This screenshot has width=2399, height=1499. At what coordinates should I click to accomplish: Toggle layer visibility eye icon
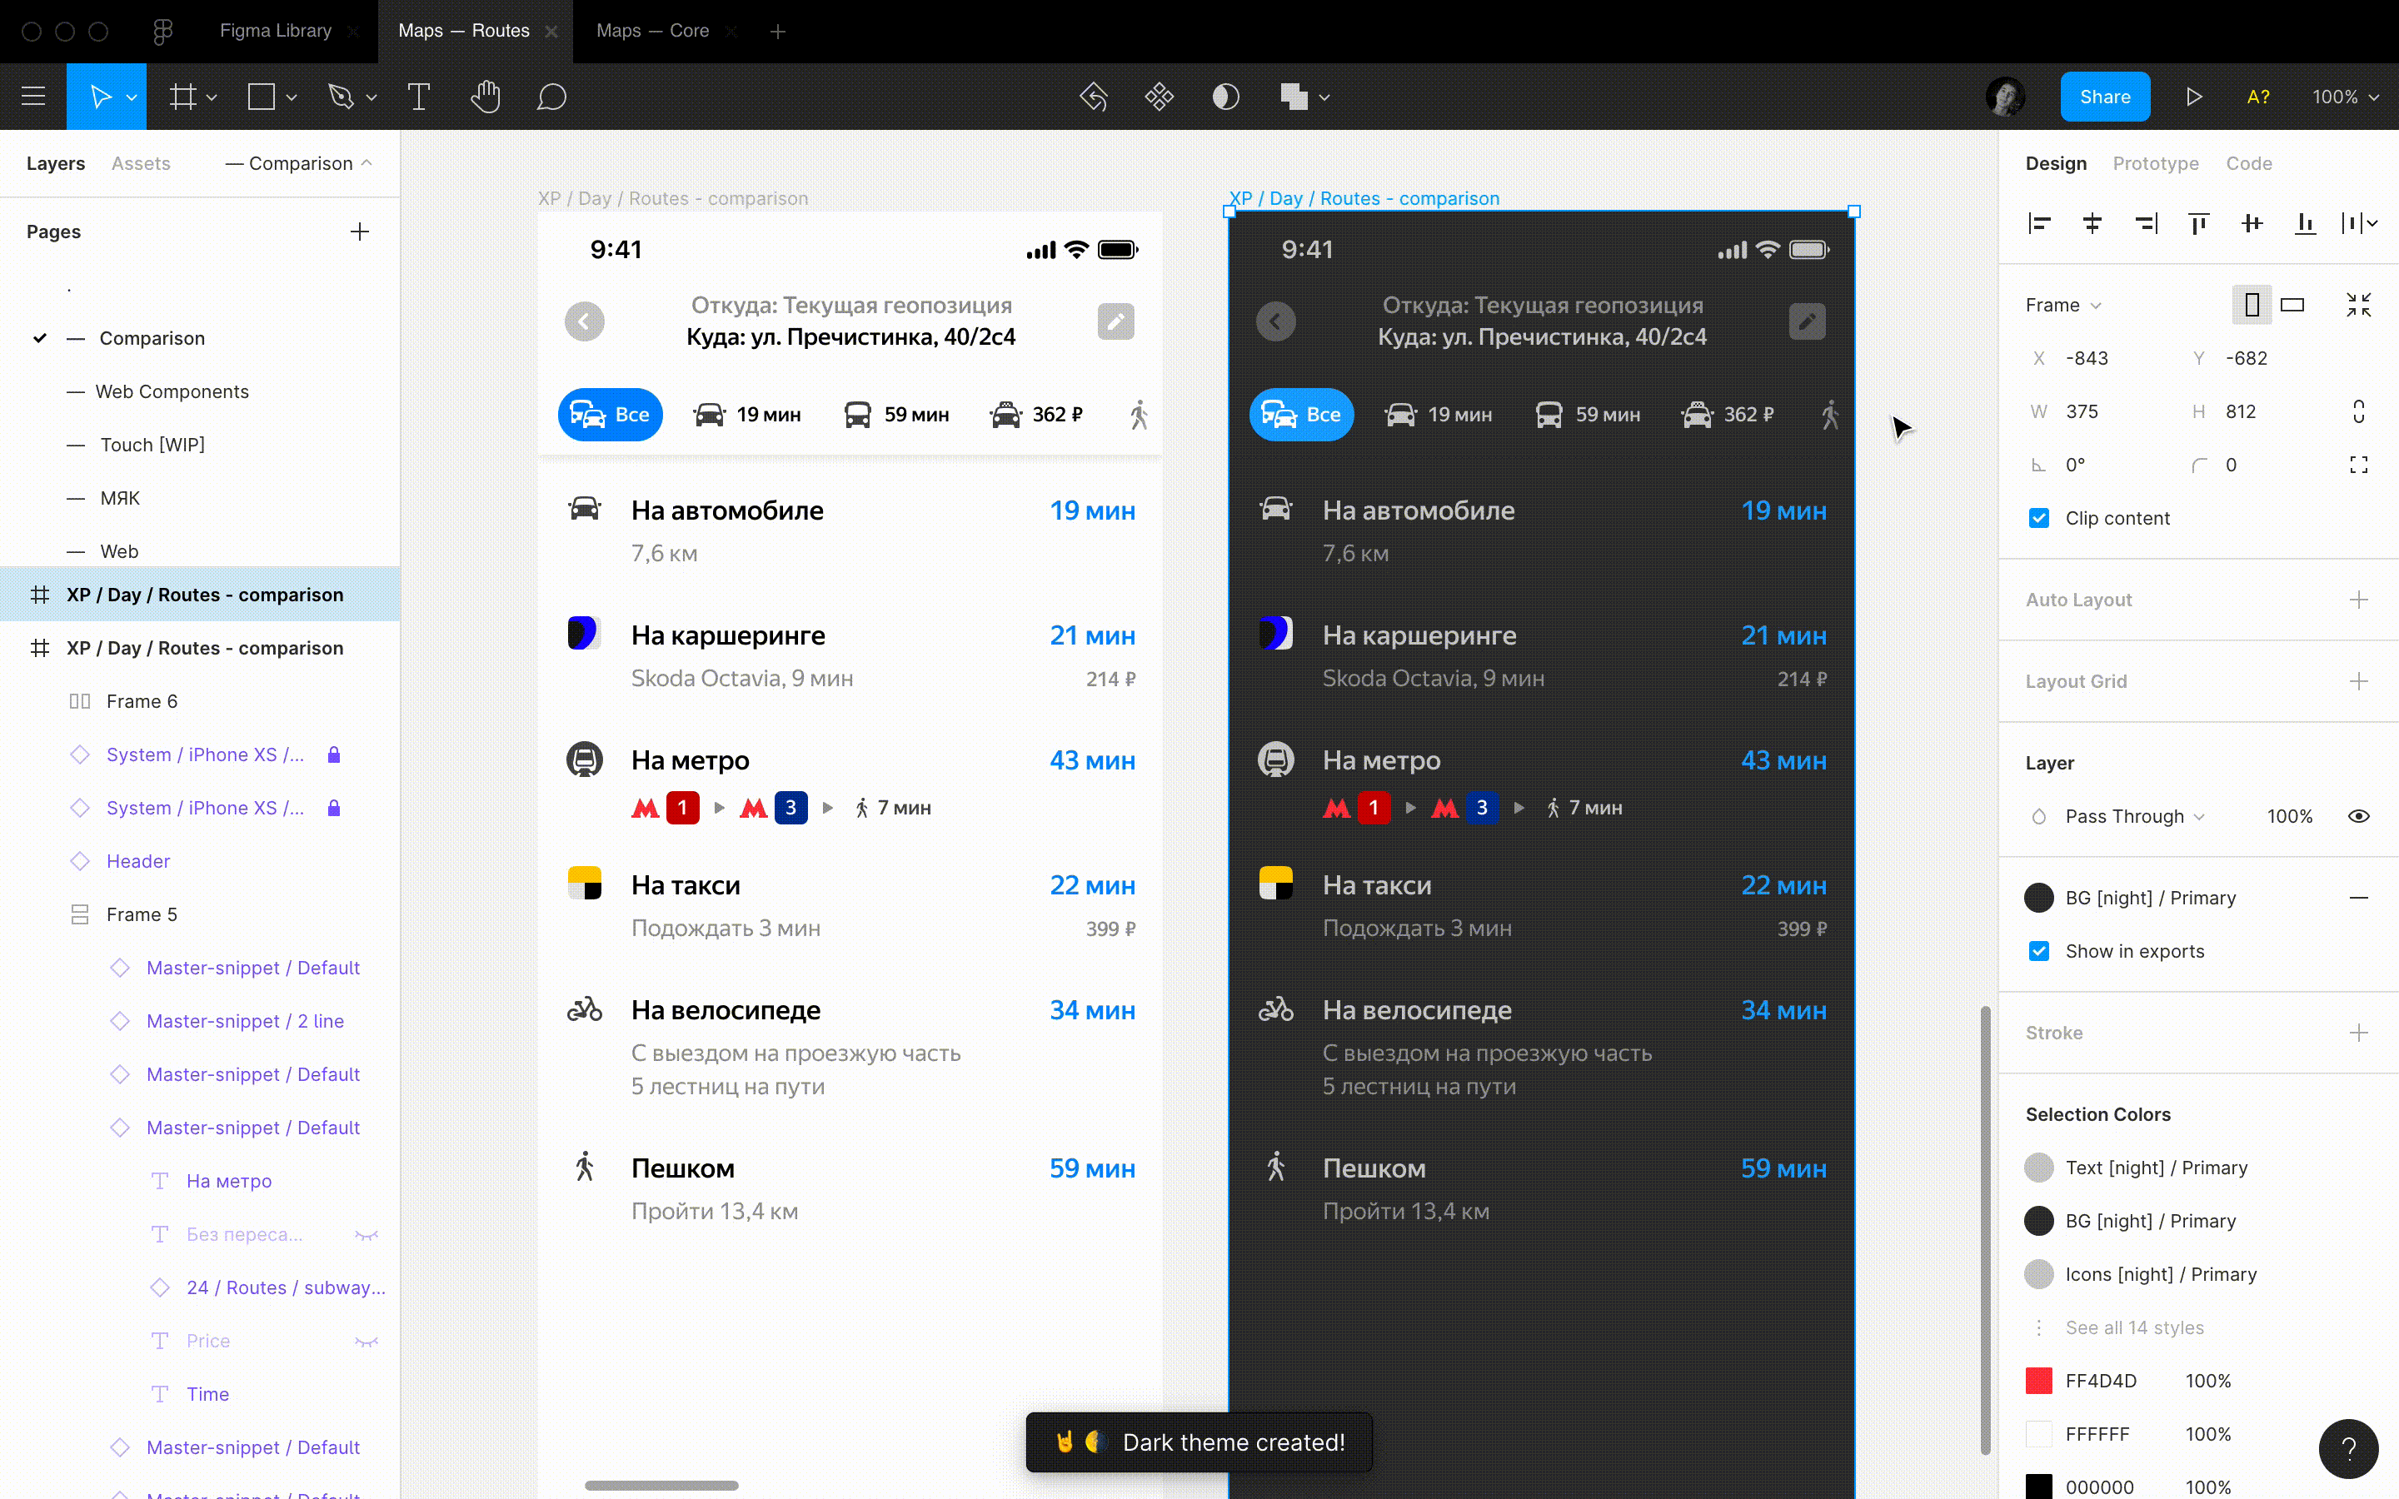pos(2358,817)
